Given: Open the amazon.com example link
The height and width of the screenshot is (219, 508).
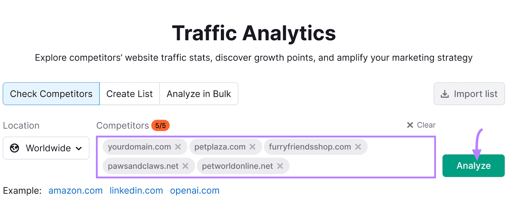Looking at the screenshot, I should [75, 190].
